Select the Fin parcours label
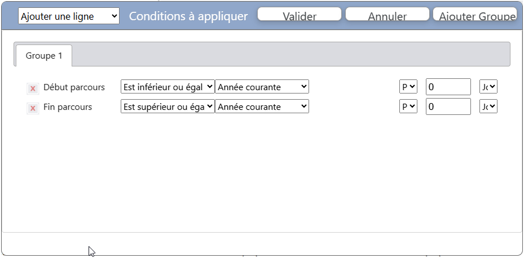 tap(68, 106)
